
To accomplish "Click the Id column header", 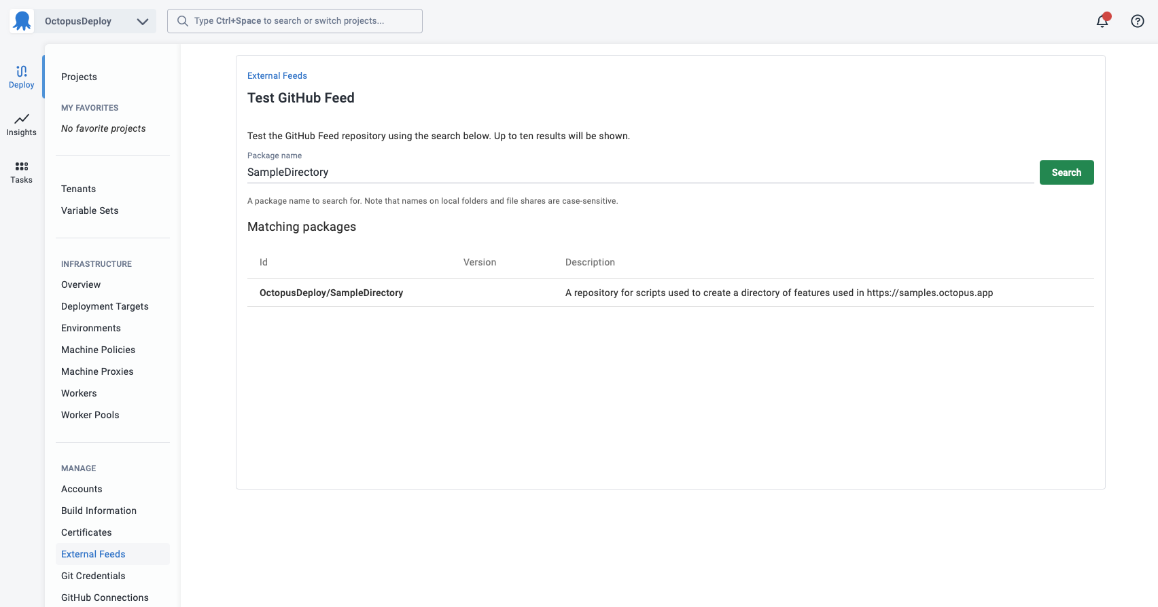I will (x=264, y=262).
